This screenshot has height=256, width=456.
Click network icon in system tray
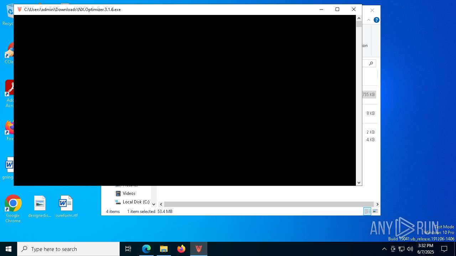[x=401, y=249]
